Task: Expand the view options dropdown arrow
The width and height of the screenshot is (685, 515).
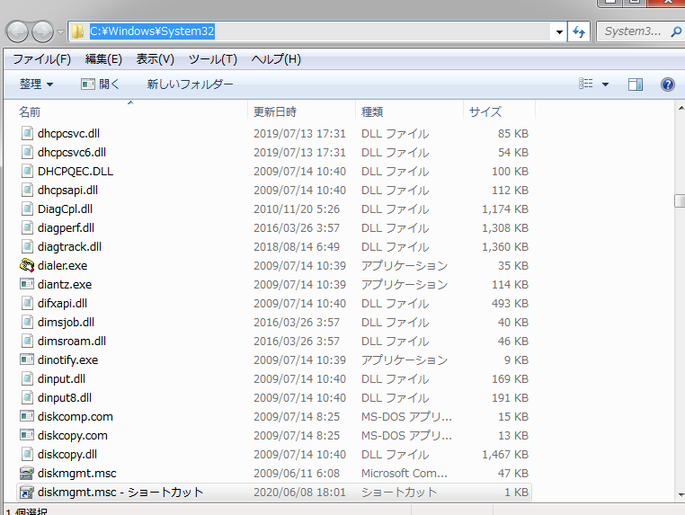Action: tap(605, 84)
